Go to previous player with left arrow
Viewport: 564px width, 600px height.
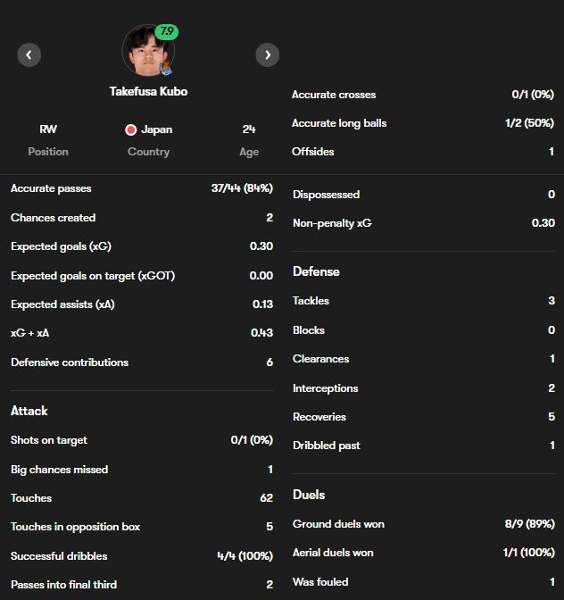click(x=29, y=55)
